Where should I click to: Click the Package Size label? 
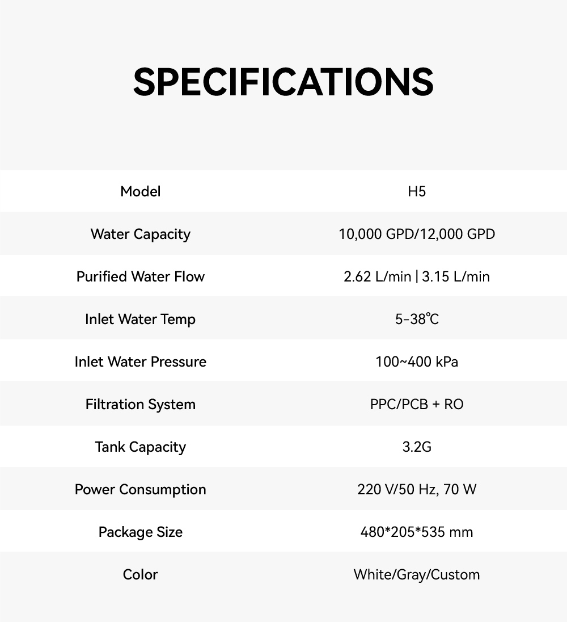click(141, 532)
